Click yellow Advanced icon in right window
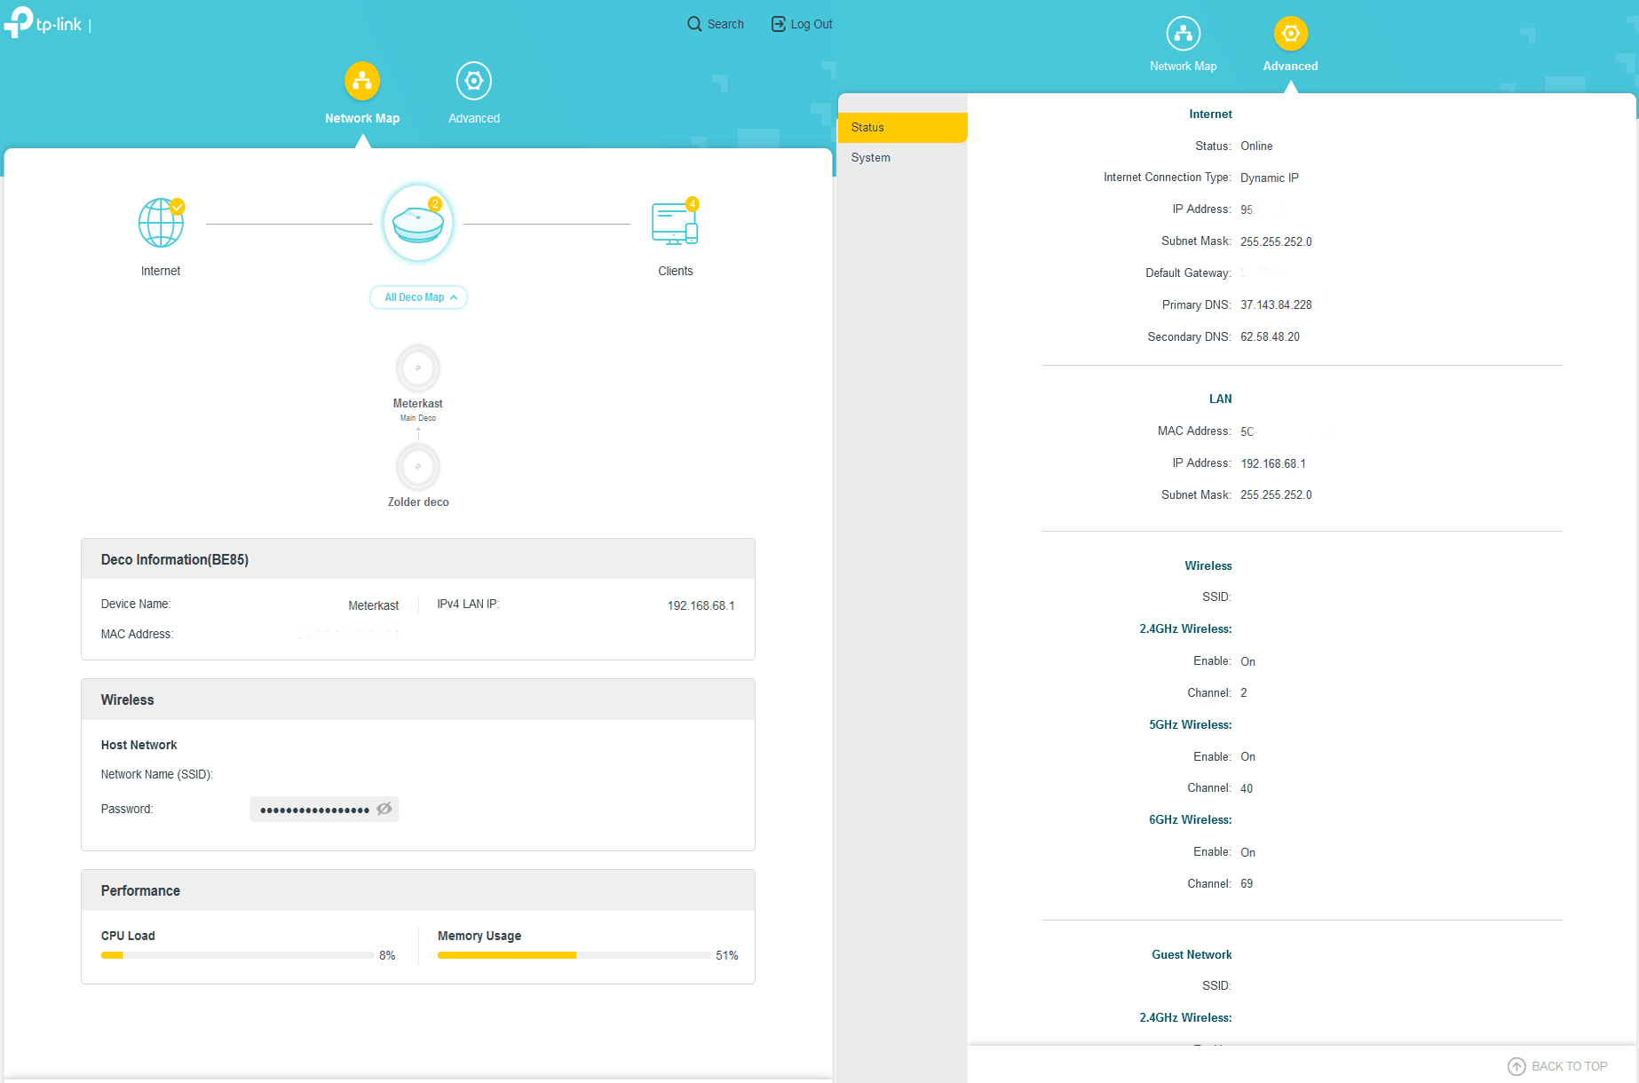 [1291, 34]
